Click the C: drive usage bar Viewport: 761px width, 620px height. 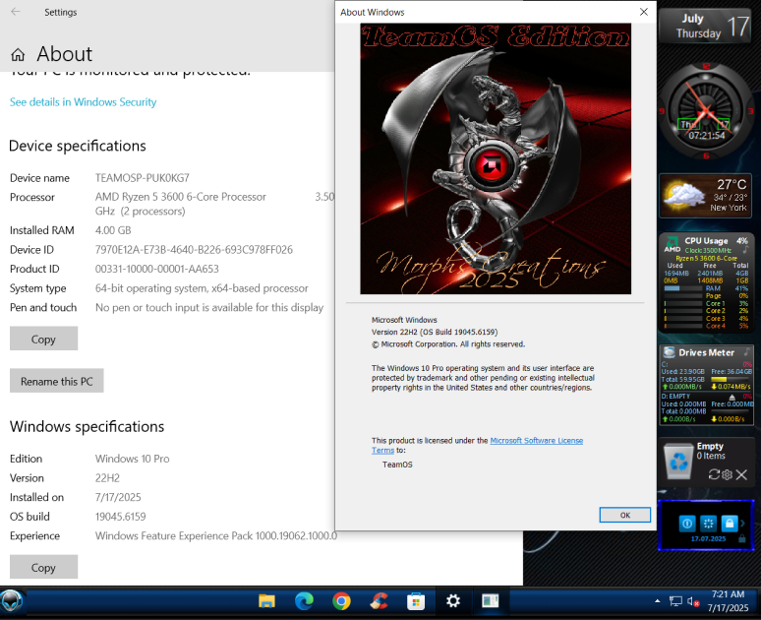731,379
